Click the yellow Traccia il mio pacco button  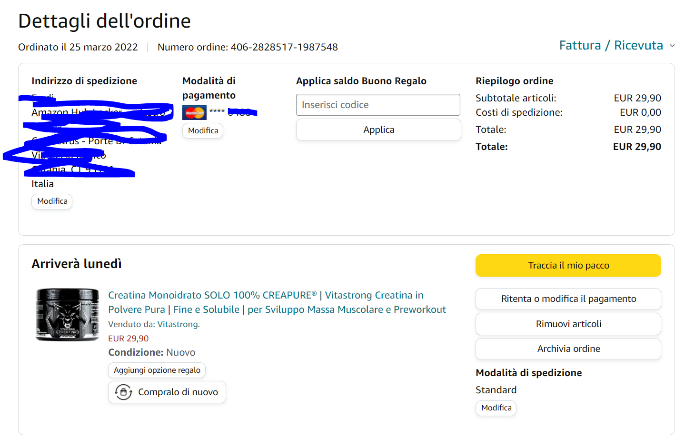(x=568, y=266)
